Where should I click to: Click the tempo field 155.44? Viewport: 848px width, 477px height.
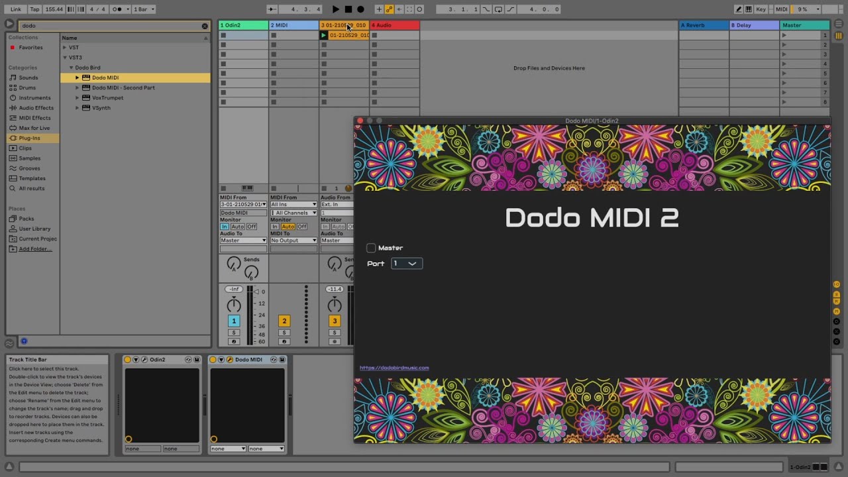[54, 9]
